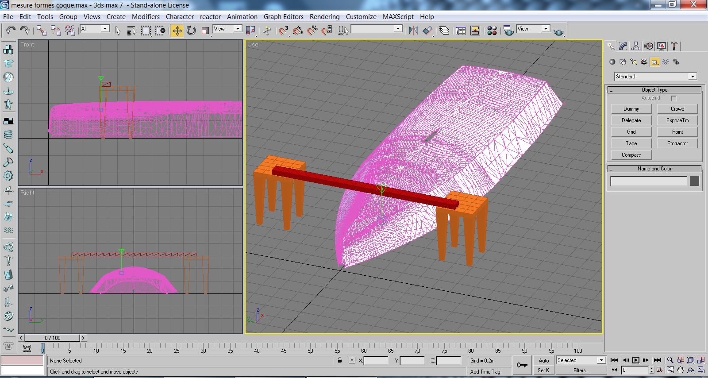Click the Protractor helper button
The height and width of the screenshot is (378, 708).
pyautogui.click(x=677, y=143)
